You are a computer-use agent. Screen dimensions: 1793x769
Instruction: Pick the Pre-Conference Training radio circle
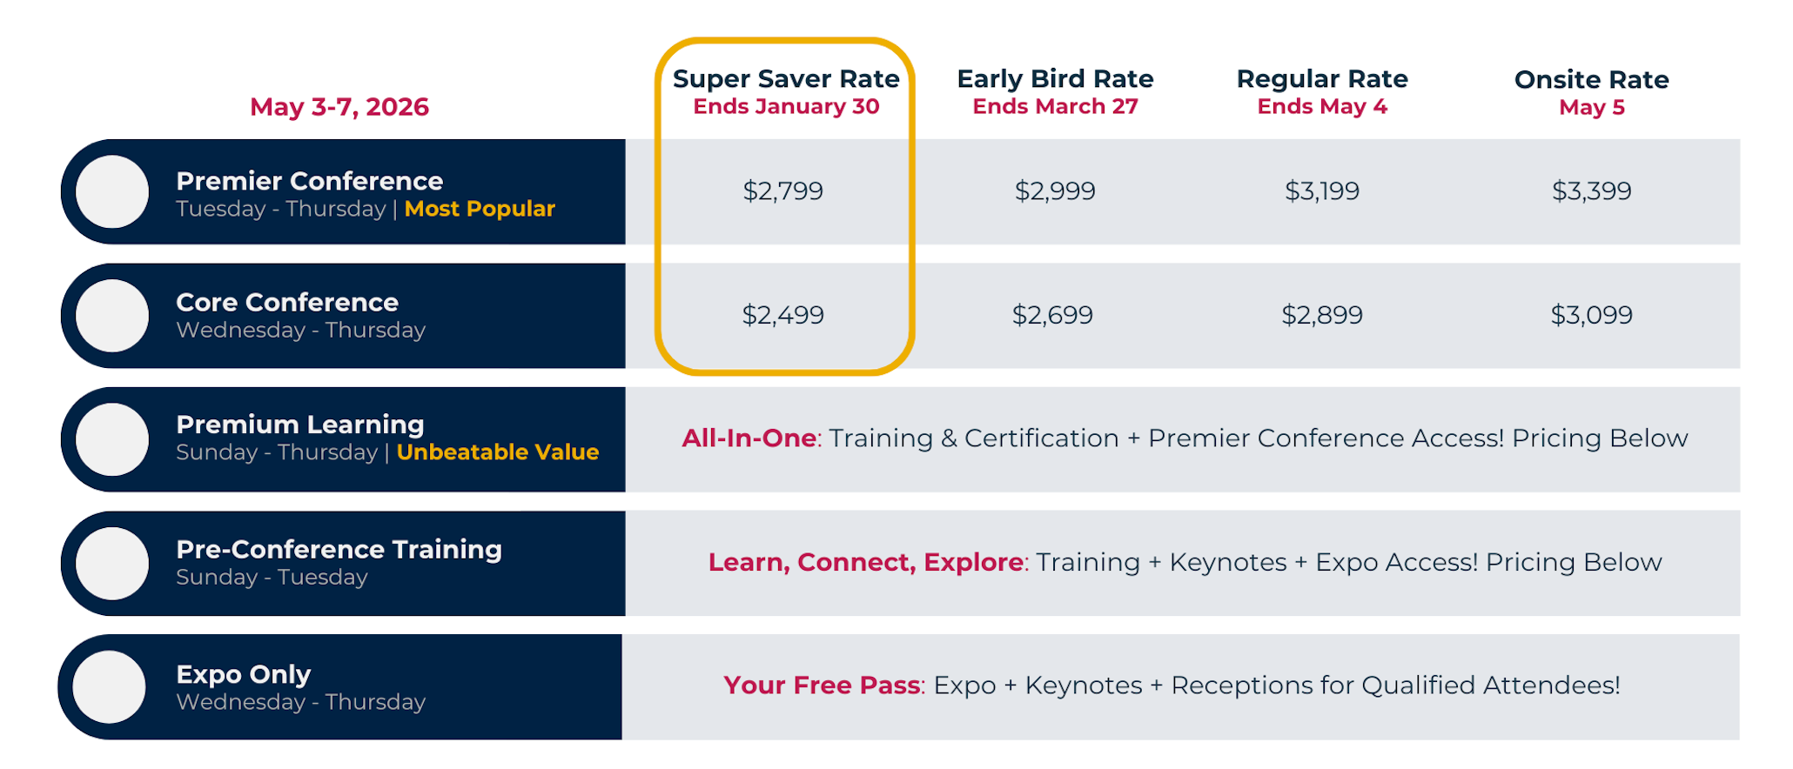pyautogui.click(x=112, y=564)
